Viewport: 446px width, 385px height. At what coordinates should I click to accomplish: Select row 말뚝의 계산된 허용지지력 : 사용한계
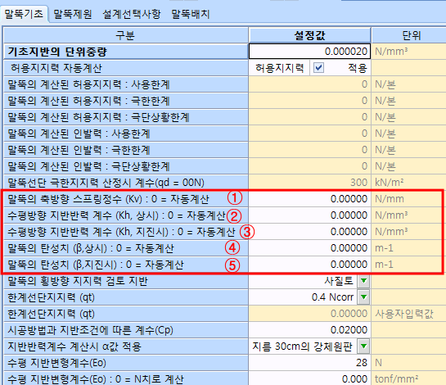pyautogui.click(x=125, y=84)
